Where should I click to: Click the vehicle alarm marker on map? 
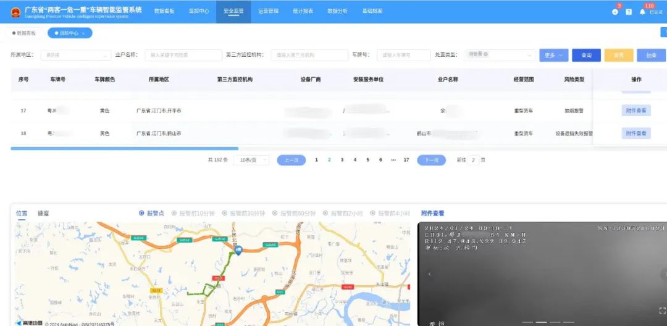[x=238, y=250]
